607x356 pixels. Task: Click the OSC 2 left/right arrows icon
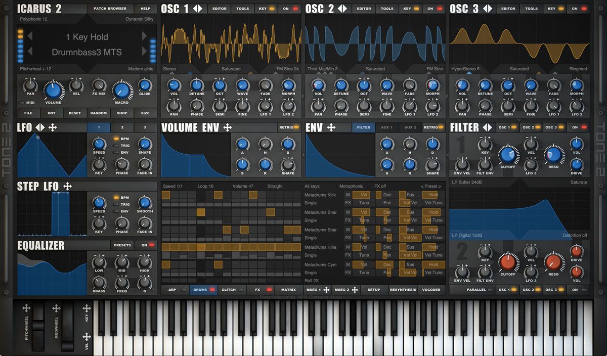click(x=342, y=9)
